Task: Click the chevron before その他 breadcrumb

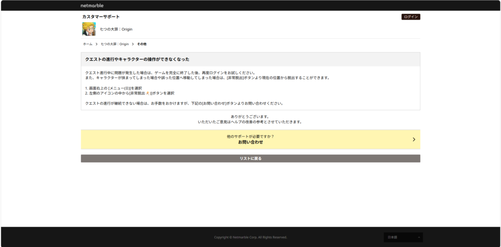Action: [133, 44]
